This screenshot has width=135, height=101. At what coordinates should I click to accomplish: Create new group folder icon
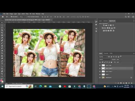coord(126,83)
